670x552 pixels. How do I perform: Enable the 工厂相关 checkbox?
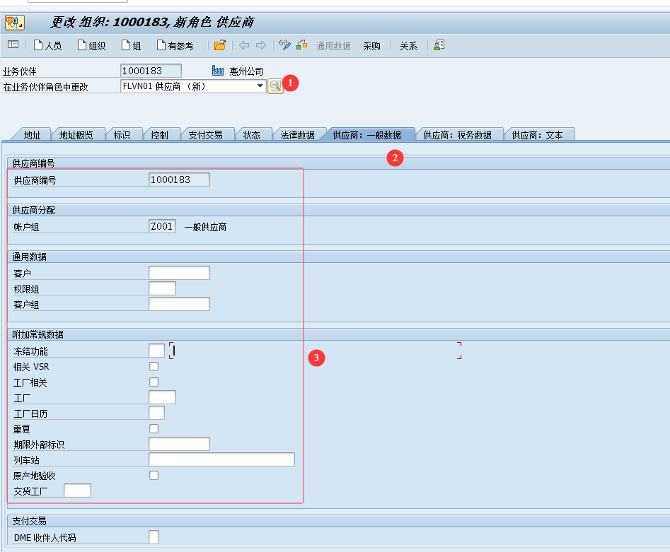click(x=154, y=382)
